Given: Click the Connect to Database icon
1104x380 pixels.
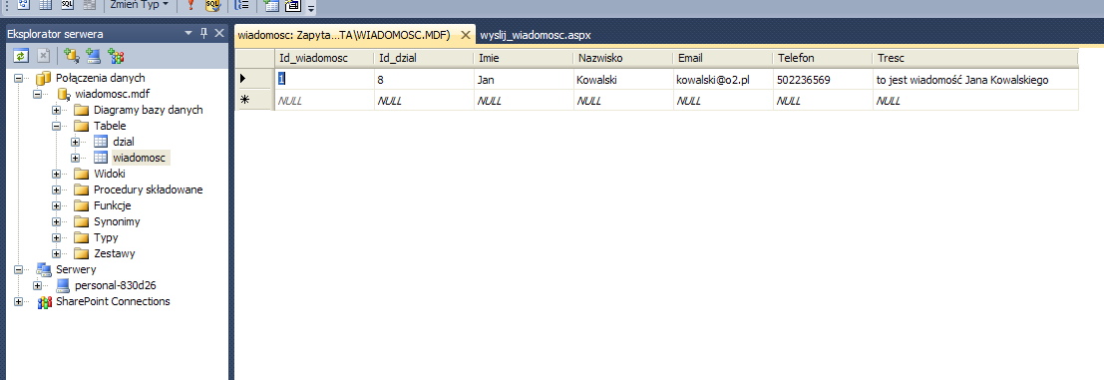Looking at the screenshot, I should coord(71,56).
